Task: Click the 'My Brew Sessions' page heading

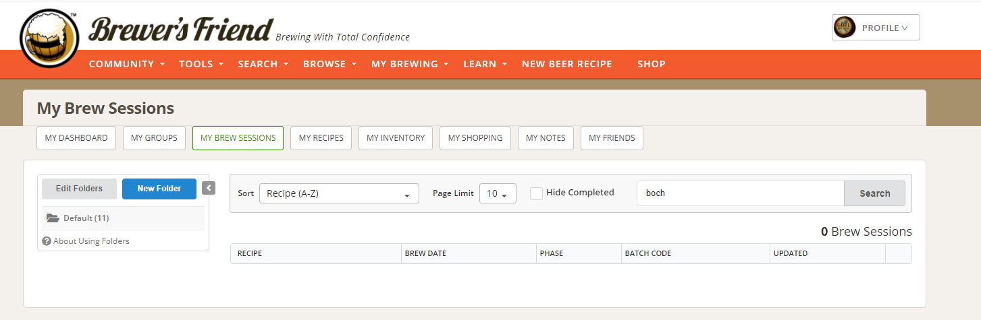Action: tap(105, 108)
